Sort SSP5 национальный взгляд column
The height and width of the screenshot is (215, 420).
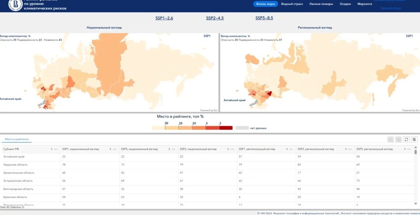[x=169, y=149]
